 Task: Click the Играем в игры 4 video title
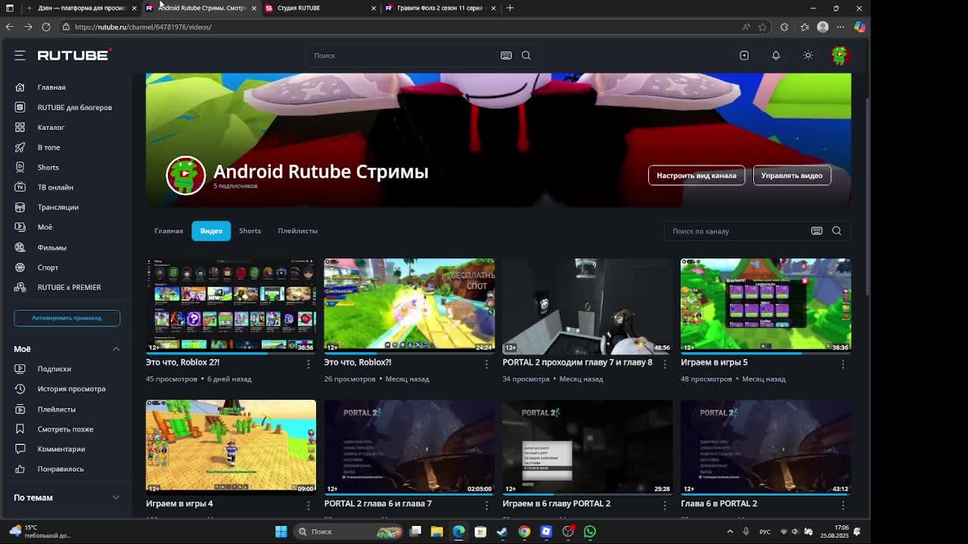179,503
